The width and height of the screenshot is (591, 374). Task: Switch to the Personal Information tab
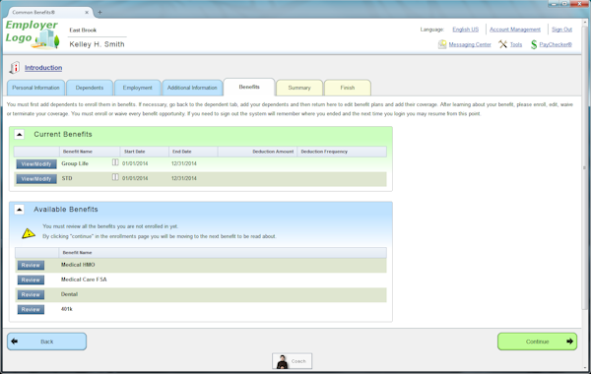(35, 88)
